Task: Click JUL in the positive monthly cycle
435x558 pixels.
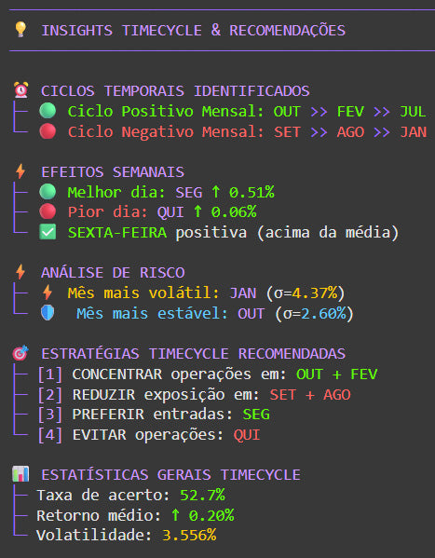Action: pos(413,112)
